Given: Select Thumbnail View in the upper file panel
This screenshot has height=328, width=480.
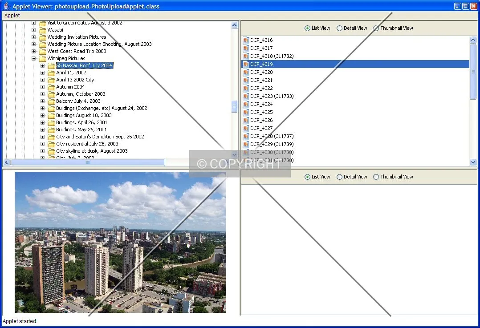Looking at the screenshot, I should click(x=393, y=28).
